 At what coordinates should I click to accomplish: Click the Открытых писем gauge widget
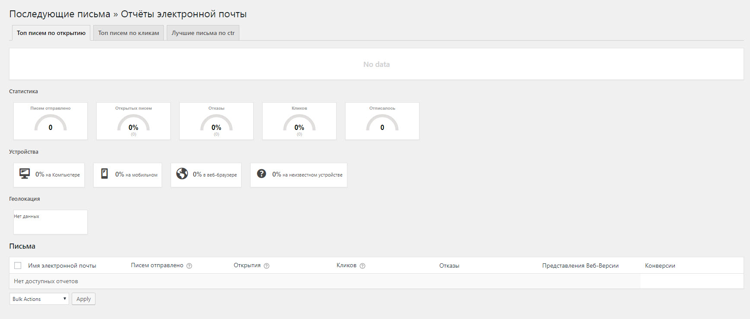point(133,121)
